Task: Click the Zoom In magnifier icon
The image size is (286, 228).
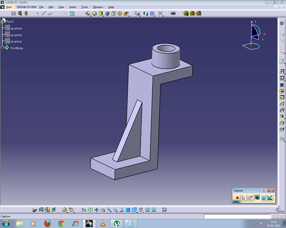Action: coord(109,210)
